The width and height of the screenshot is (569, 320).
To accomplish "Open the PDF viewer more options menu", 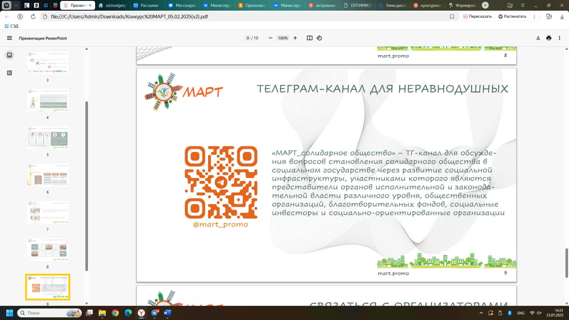I will click(560, 38).
